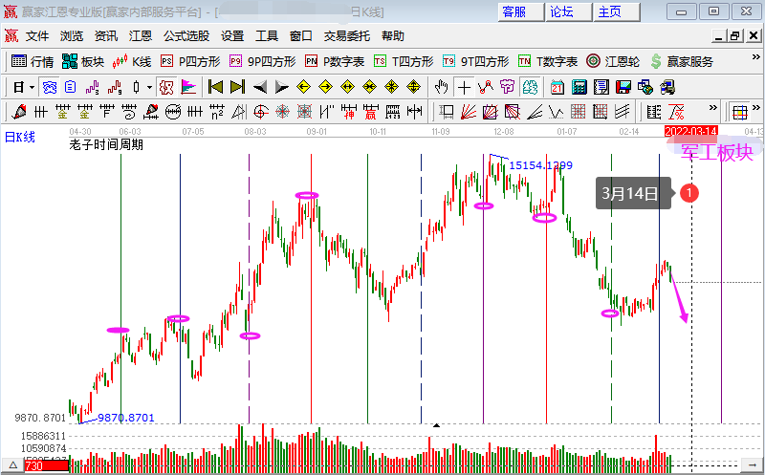Open the calculator icon
The height and width of the screenshot is (475, 765).
pos(579,87)
